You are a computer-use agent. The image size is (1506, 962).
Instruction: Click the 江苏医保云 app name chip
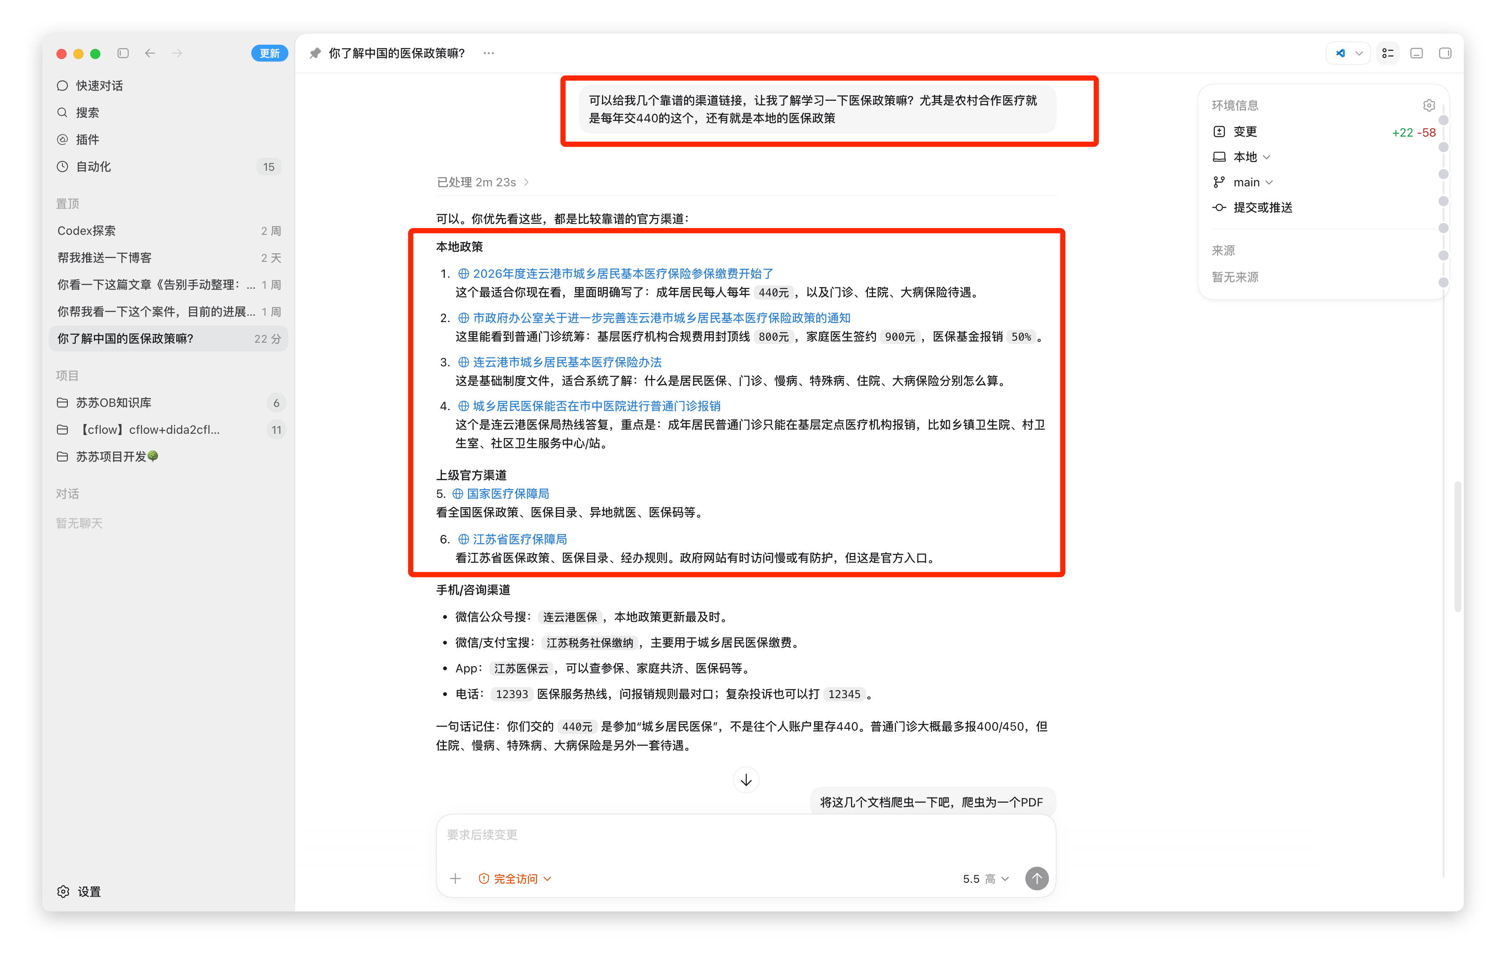pyautogui.click(x=521, y=669)
